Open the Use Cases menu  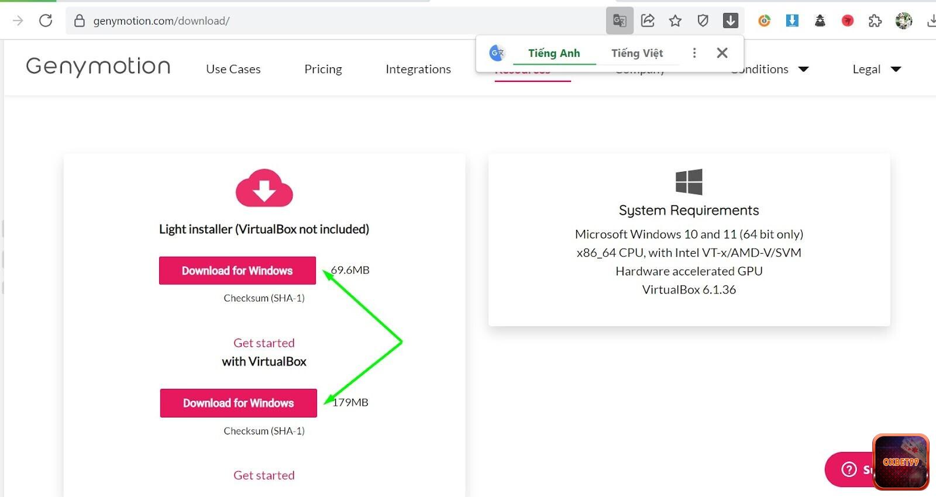[x=233, y=69]
